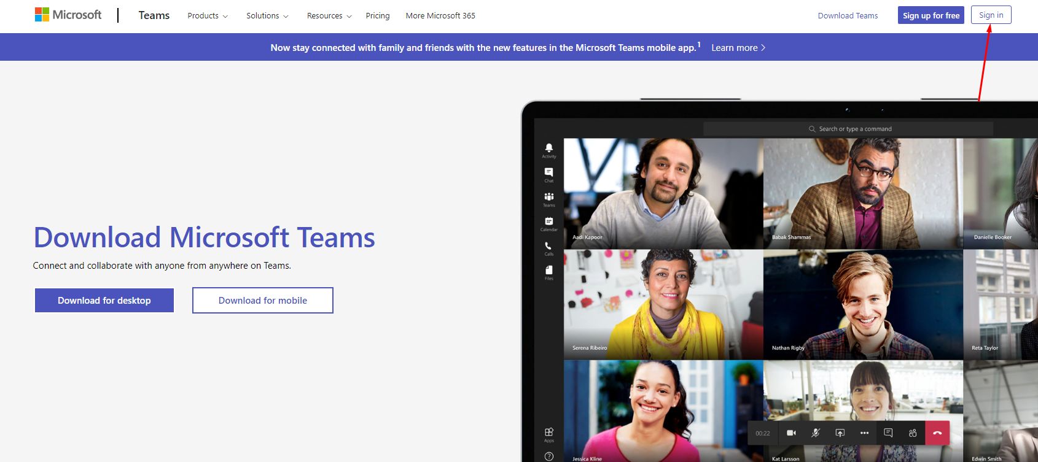This screenshot has height=462, width=1038.
Task: Click Sign up for free button
Action: [x=931, y=15]
